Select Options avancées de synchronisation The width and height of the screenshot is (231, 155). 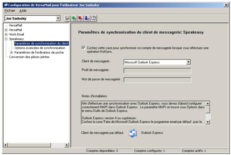pos(40,48)
